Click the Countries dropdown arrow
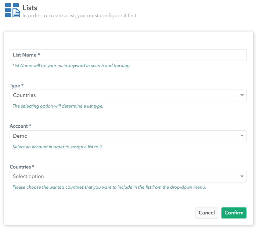 (x=242, y=177)
